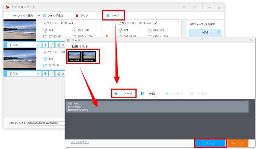Click the 分割 split button
Viewport: 257px width, 149px height.
(x=148, y=94)
